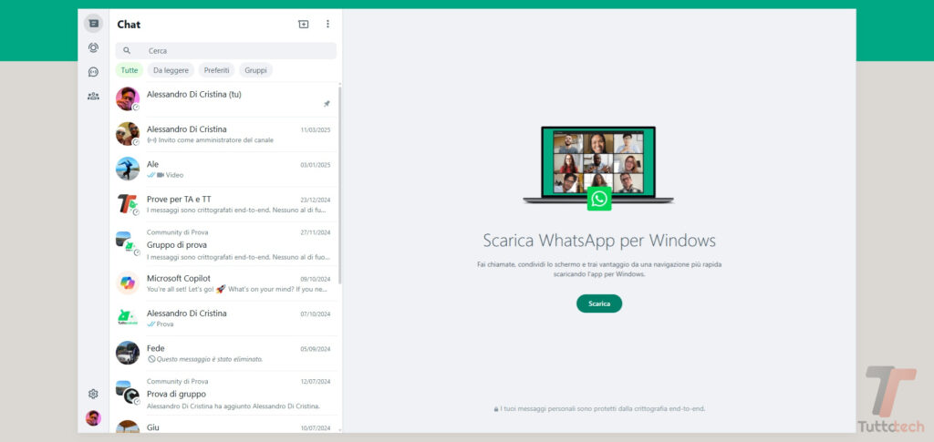Open the three-dot menu in Chat header

pyautogui.click(x=327, y=24)
